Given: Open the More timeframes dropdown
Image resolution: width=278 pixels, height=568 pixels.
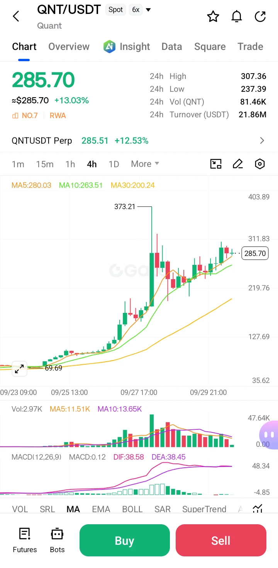Looking at the screenshot, I should pyautogui.click(x=145, y=164).
